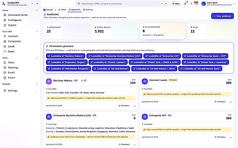Viewport: 238px width, 148px height.
Task: Expand the Modules sidebar section
Action: point(37,84)
